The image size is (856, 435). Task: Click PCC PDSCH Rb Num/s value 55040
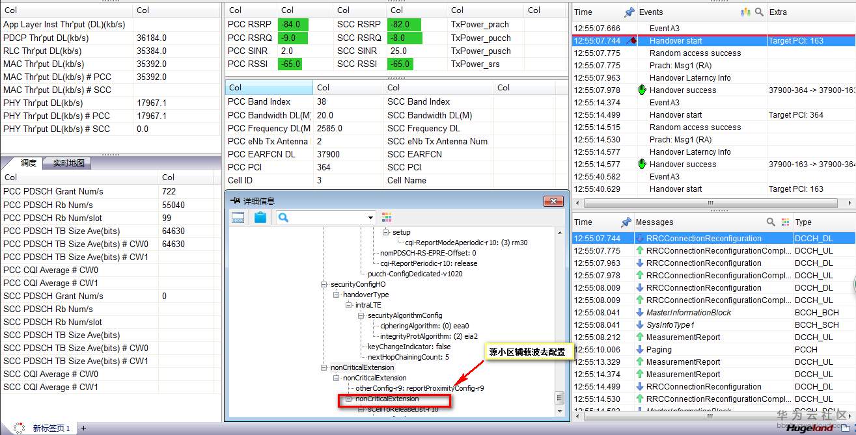coord(173,205)
